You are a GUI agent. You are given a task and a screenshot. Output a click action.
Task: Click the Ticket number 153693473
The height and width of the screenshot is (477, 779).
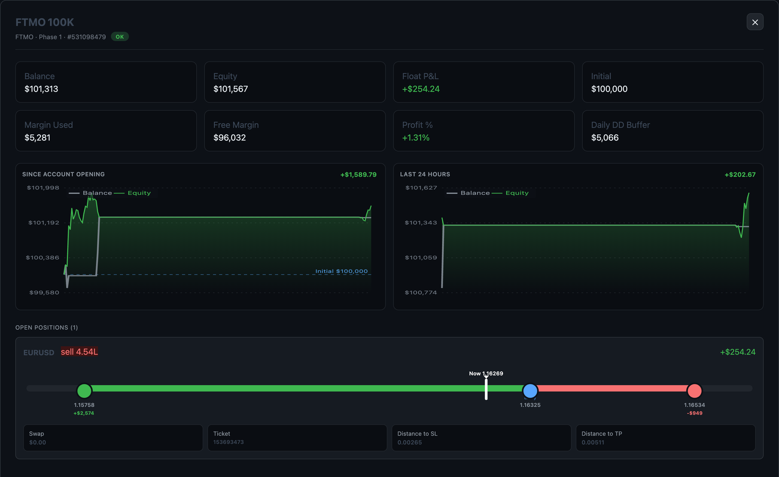228,442
